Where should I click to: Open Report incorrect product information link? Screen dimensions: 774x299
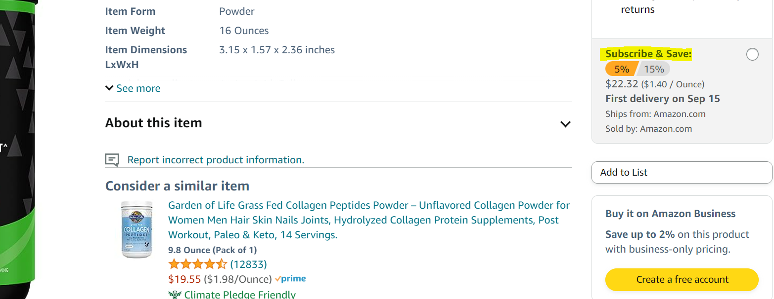tap(216, 160)
